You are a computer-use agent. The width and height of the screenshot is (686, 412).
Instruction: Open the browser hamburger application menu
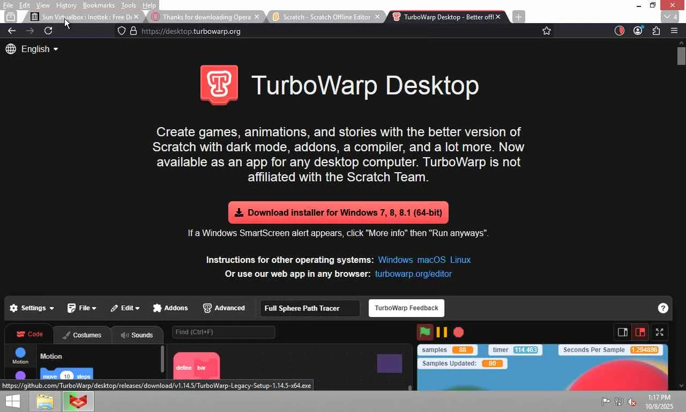[674, 31]
